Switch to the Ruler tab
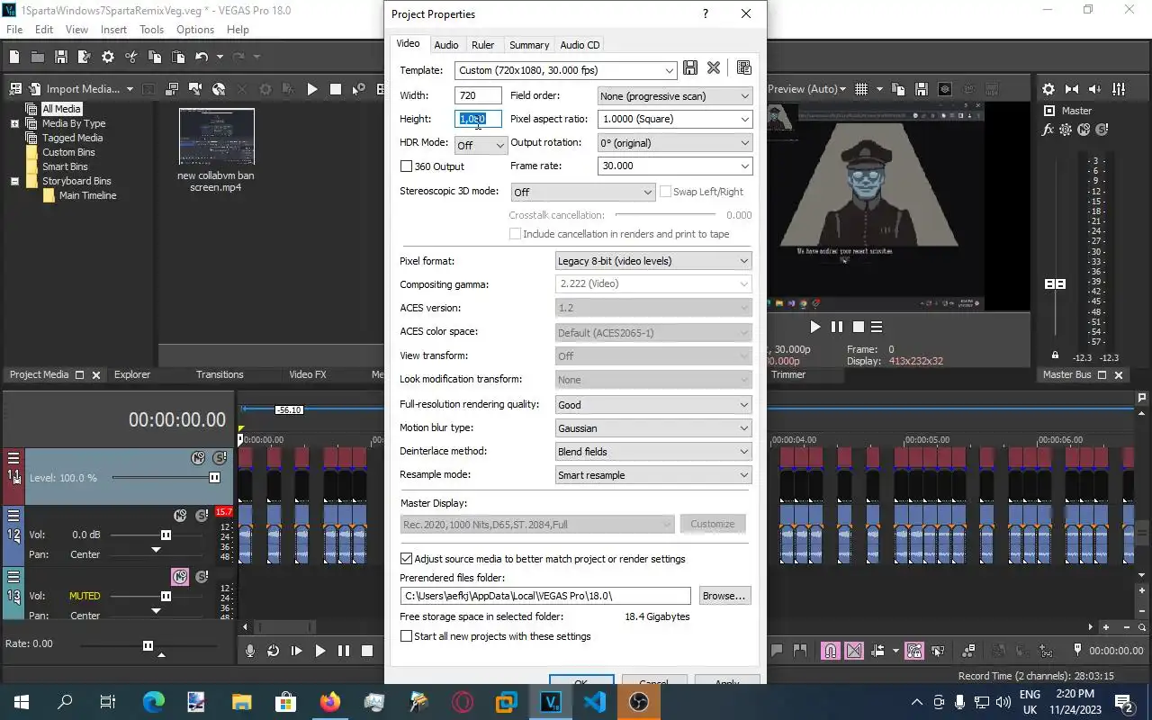 click(x=483, y=45)
